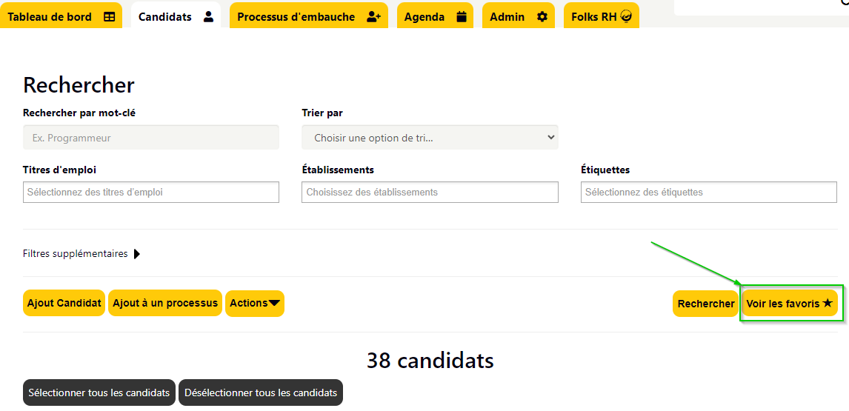Screen dimensions: 849x411
Task: Open the Titres d'emploi selector
Action: click(x=151, y=193)
